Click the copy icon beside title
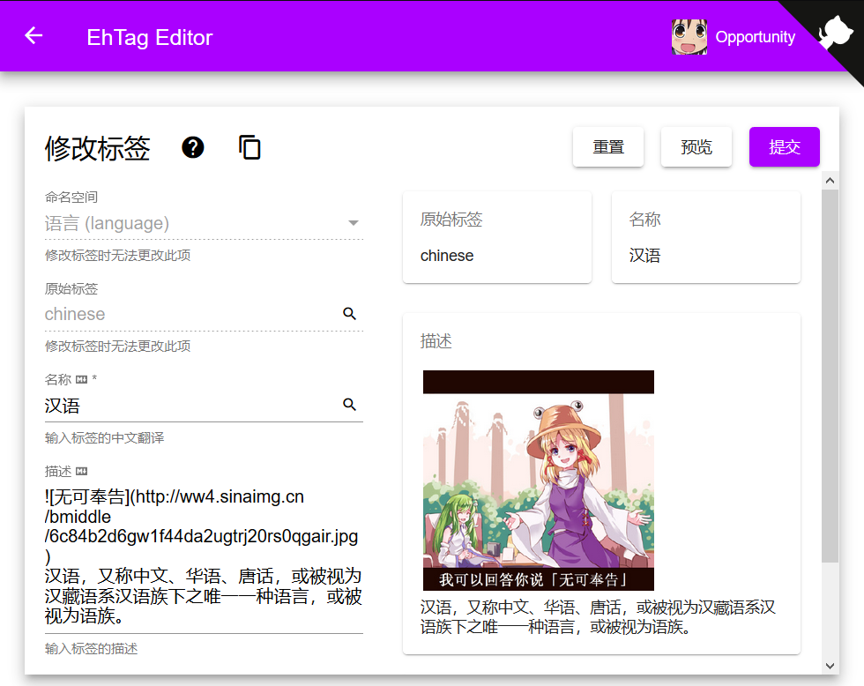 click(250, 147)
